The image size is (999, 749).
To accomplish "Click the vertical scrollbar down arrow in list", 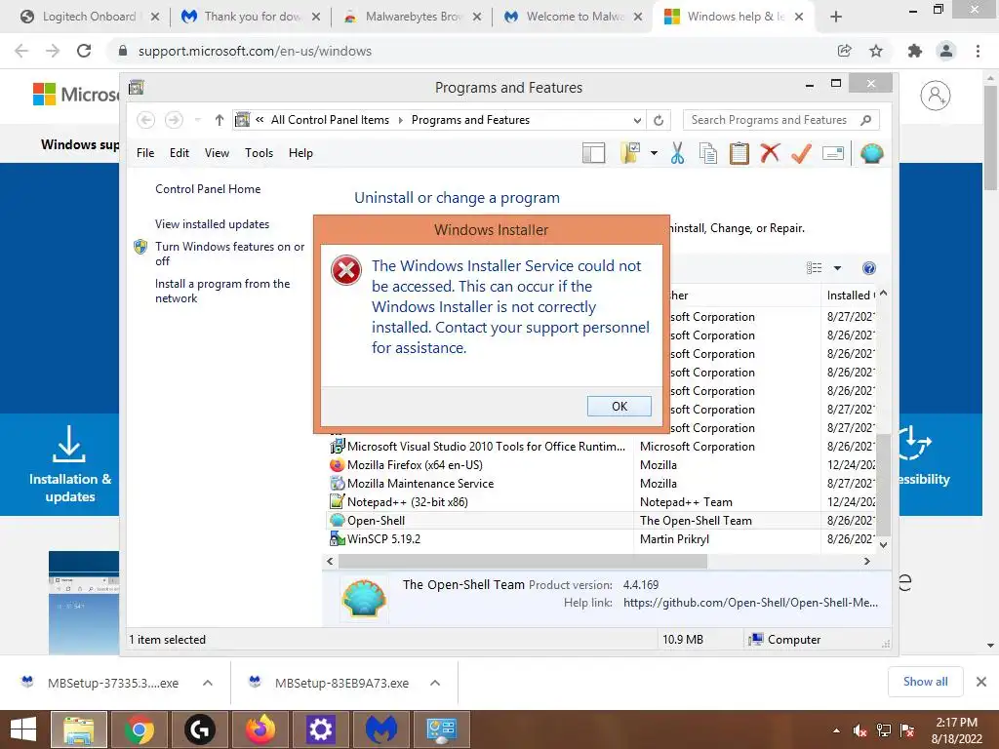I will coord(883,544).
